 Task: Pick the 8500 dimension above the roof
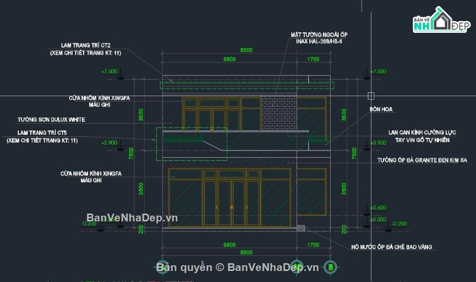(246, 50)
